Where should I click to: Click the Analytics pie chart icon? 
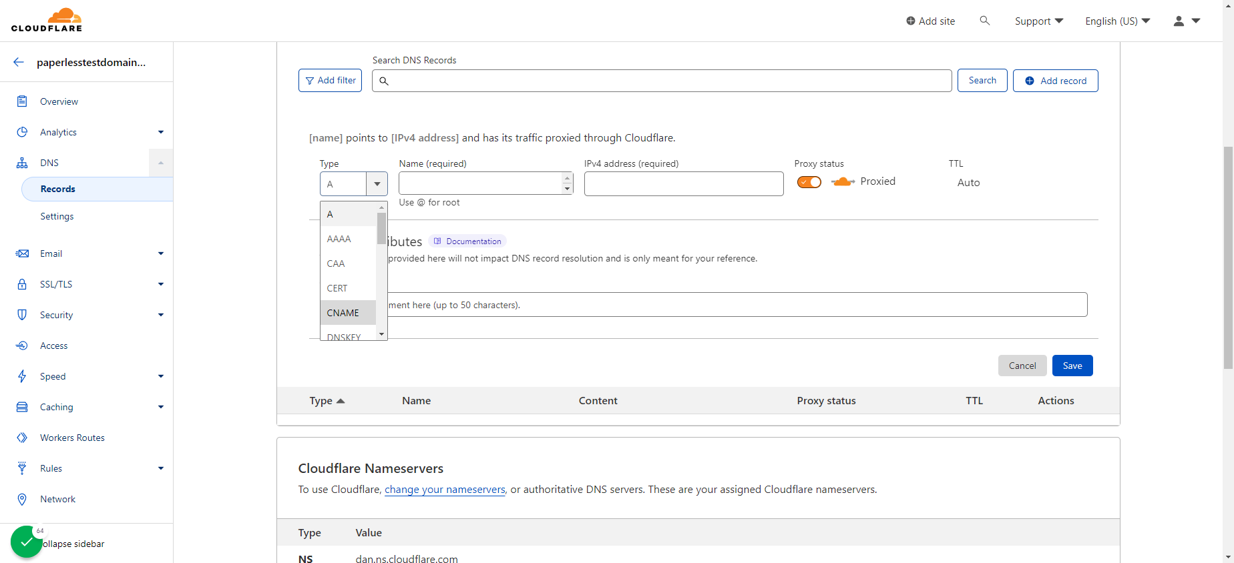22,132
